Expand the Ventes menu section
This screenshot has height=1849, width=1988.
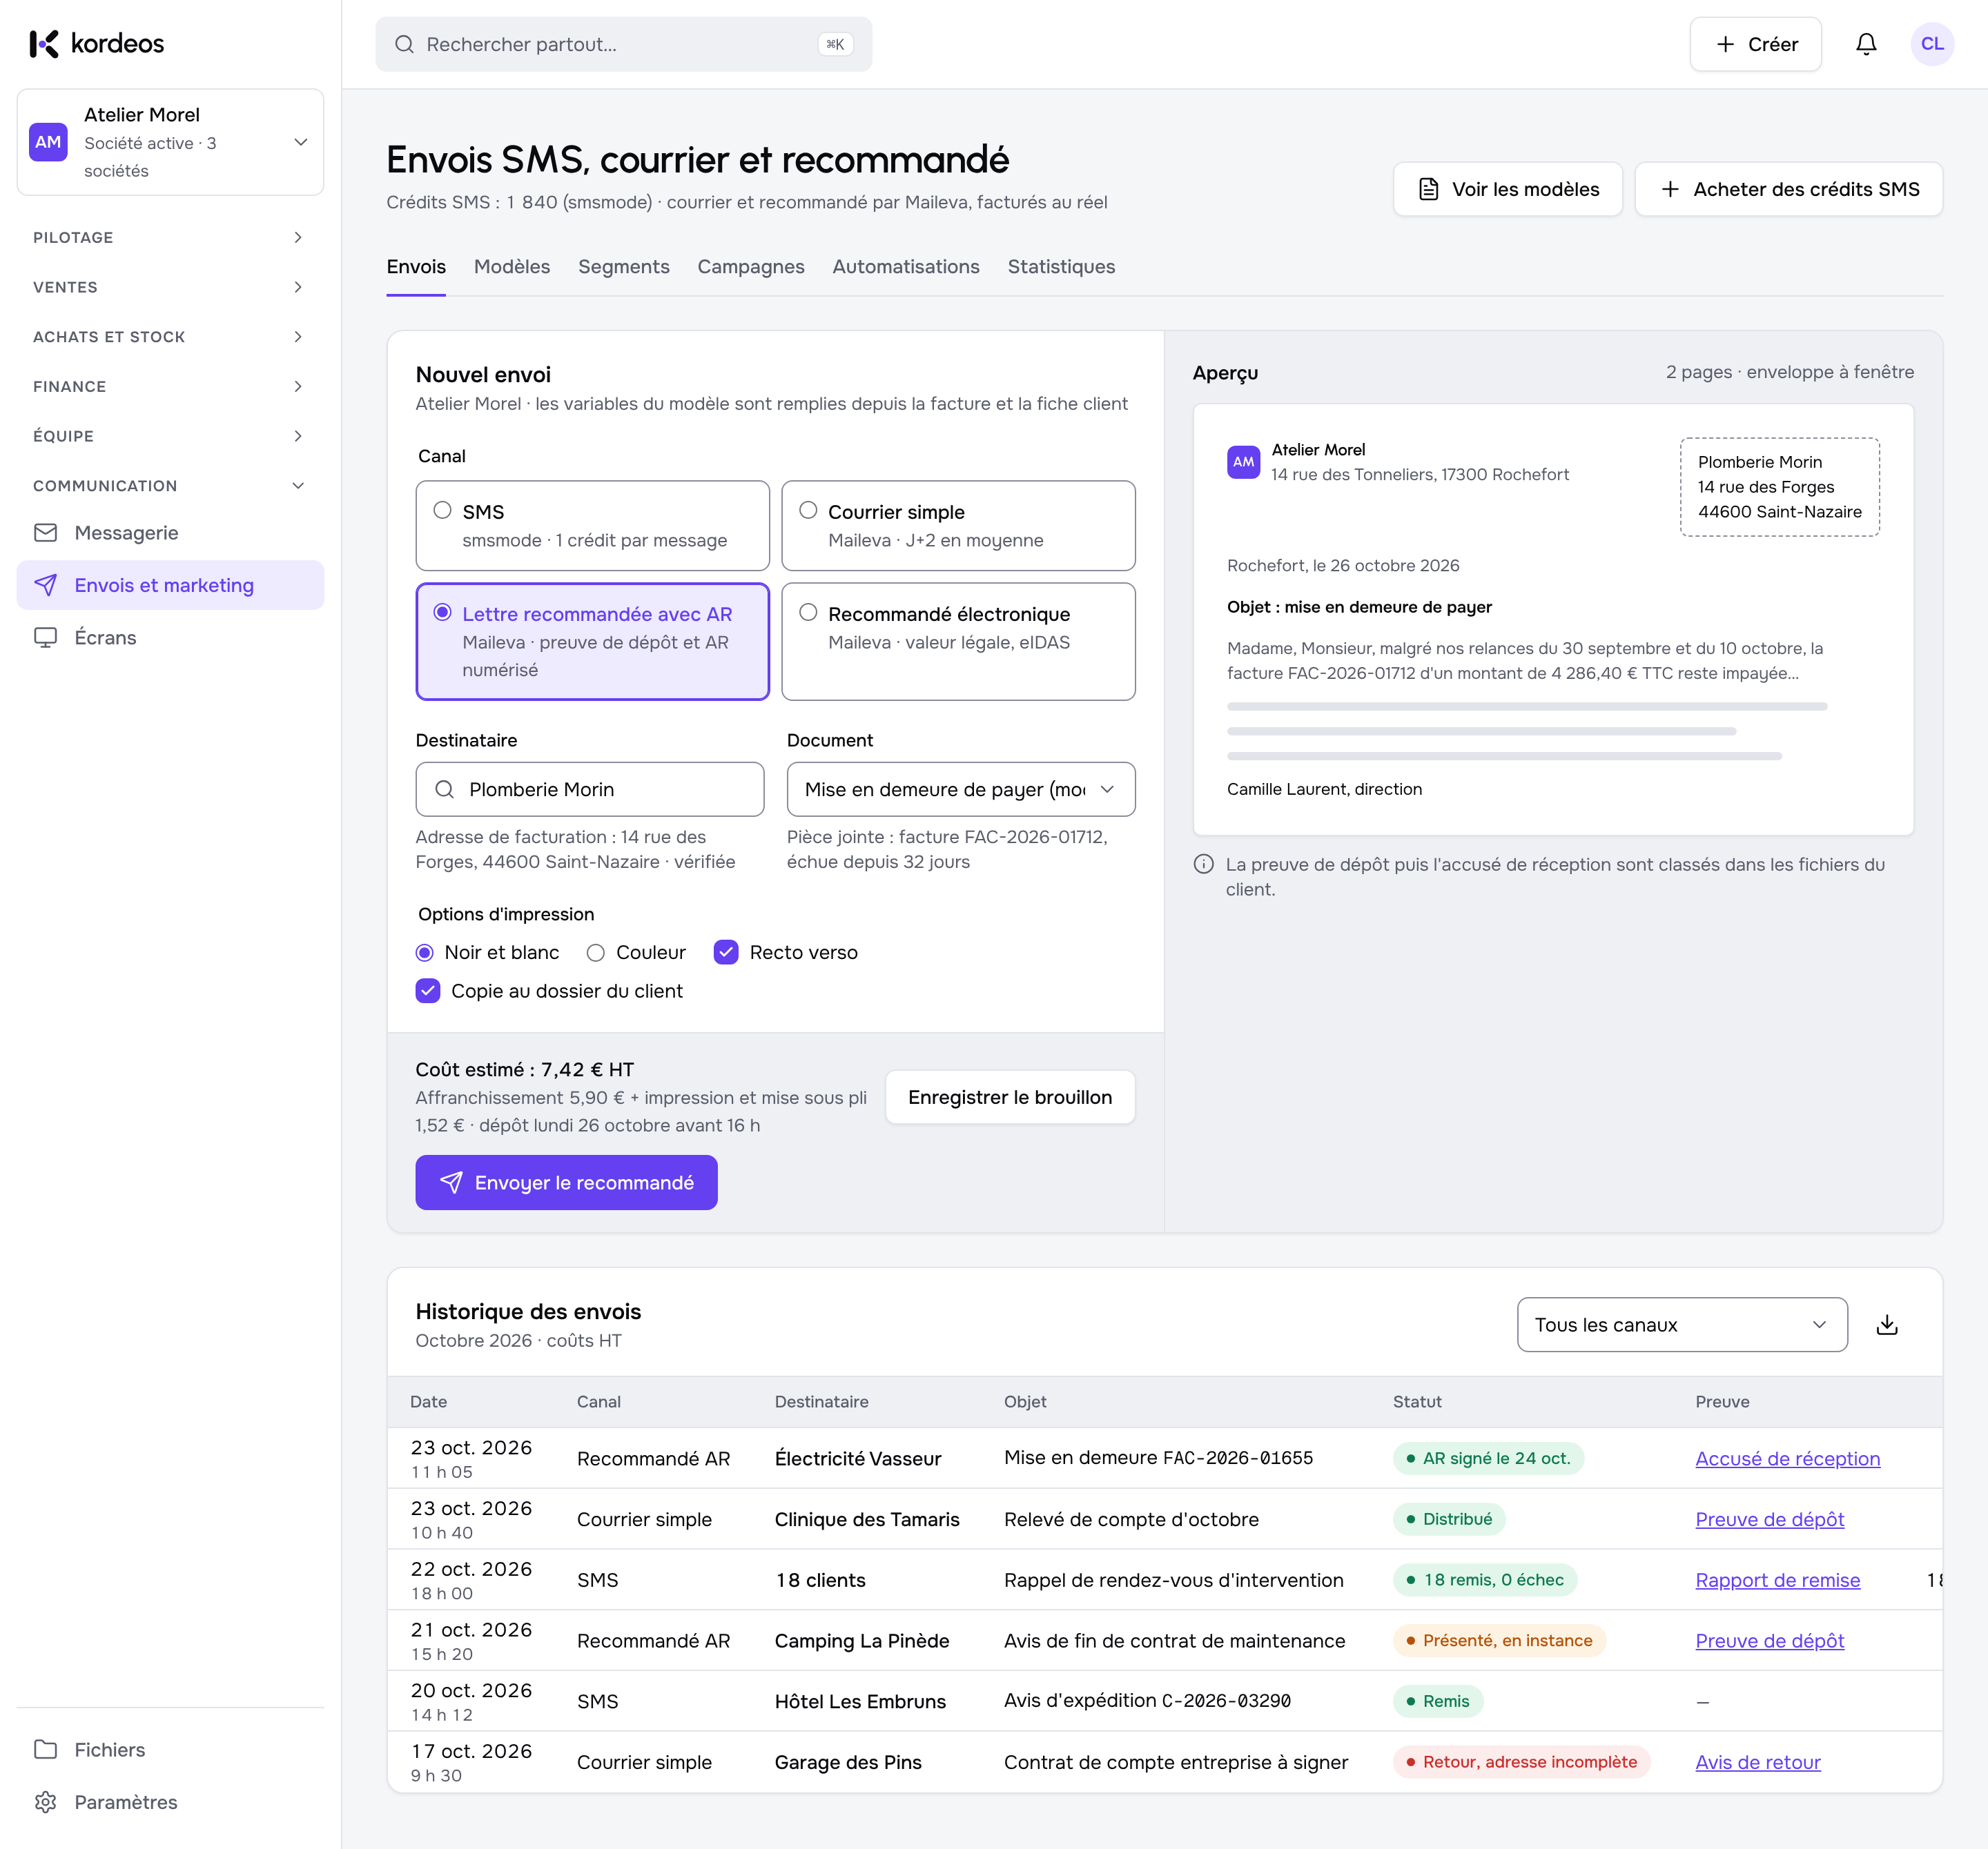click(170, 287)
